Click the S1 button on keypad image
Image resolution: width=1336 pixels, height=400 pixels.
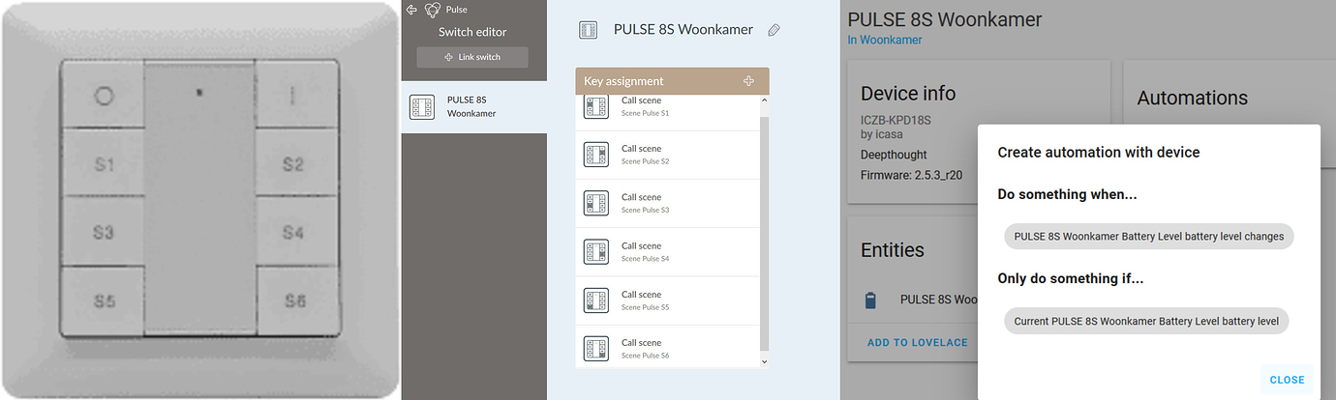(x=104, y=164)
